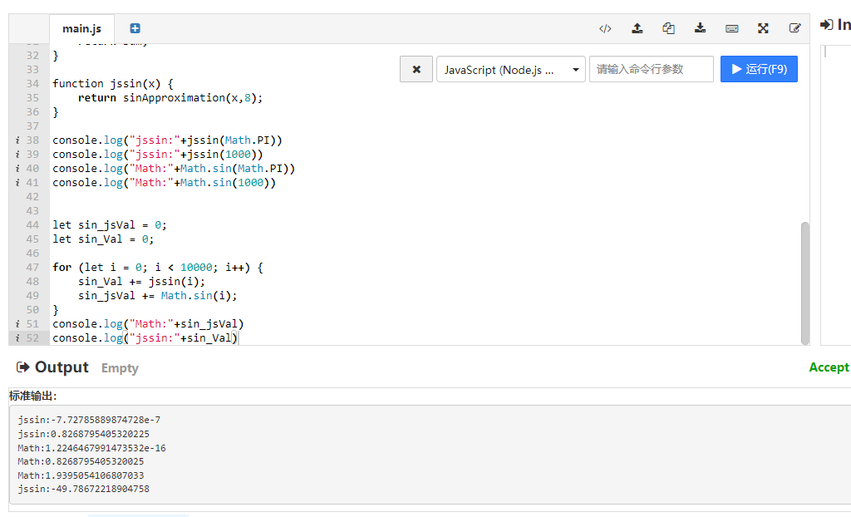Click the info marker on line 52
Image resolution: width=851 pixels, height=517 pixels.
click(17, 338)
